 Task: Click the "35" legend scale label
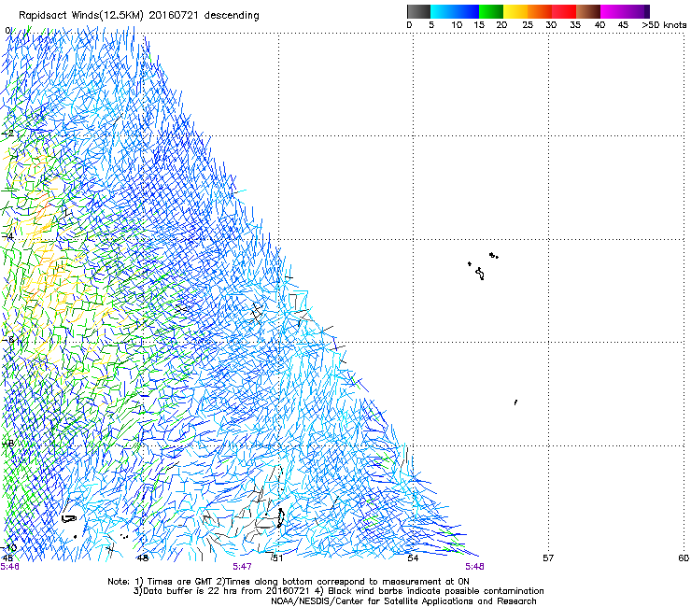tap(575, 25)
